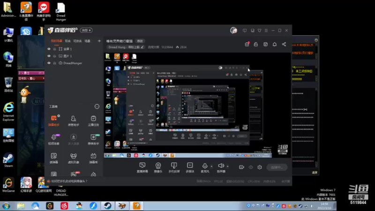Open Steam from the Windows taskbar
Viewport: 375px width, 211px height.
[107, 206]
